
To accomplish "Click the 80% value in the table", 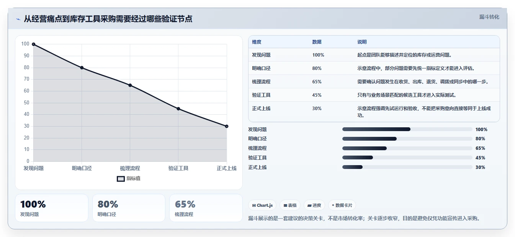I will 317,68.
